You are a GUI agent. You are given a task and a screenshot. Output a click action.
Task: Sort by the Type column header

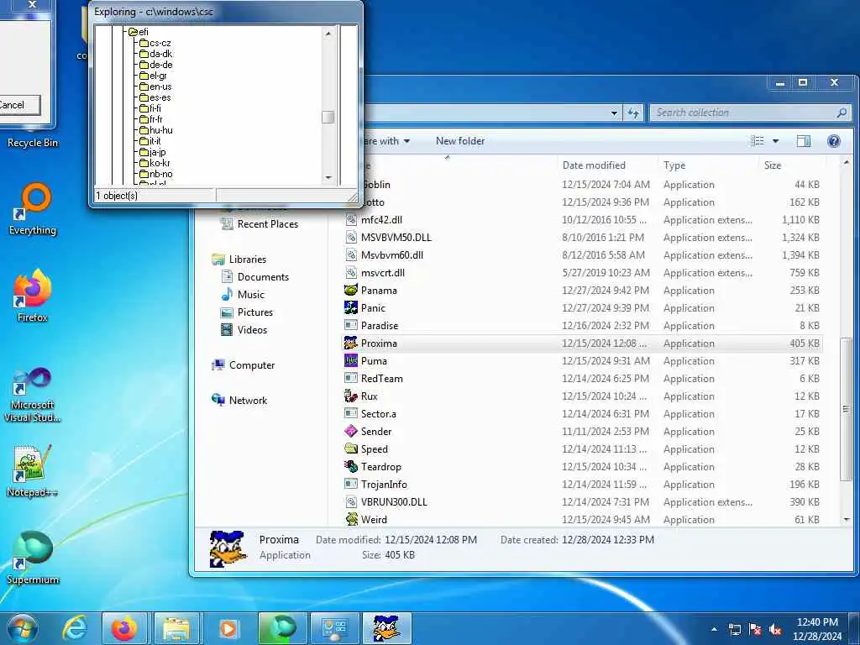(x=674, y=165)
